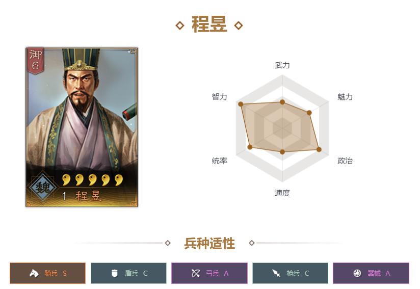Click the 政治 data point on radar chart

point(319,149)
